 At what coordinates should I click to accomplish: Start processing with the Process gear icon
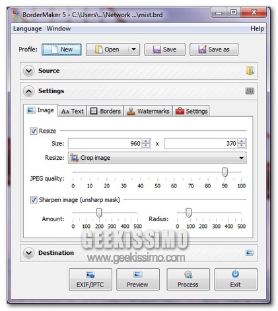click(188, 275)
